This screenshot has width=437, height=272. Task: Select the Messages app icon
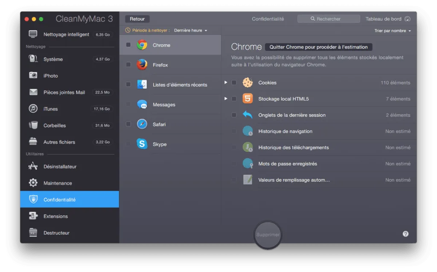[x=142, y=104]
